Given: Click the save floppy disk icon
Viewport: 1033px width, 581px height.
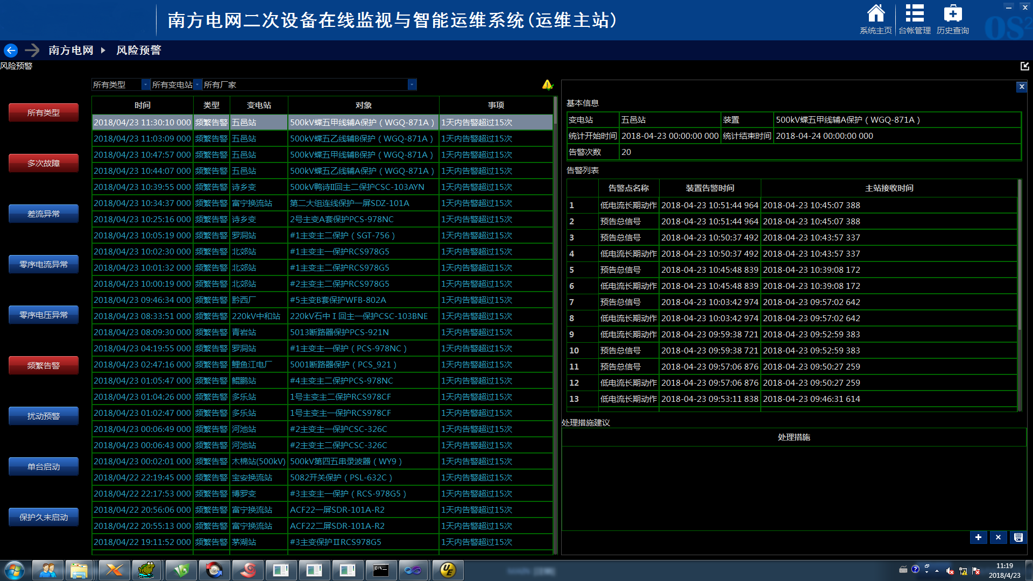Looking at the screenshot, I should click(x=1018, y=537).
